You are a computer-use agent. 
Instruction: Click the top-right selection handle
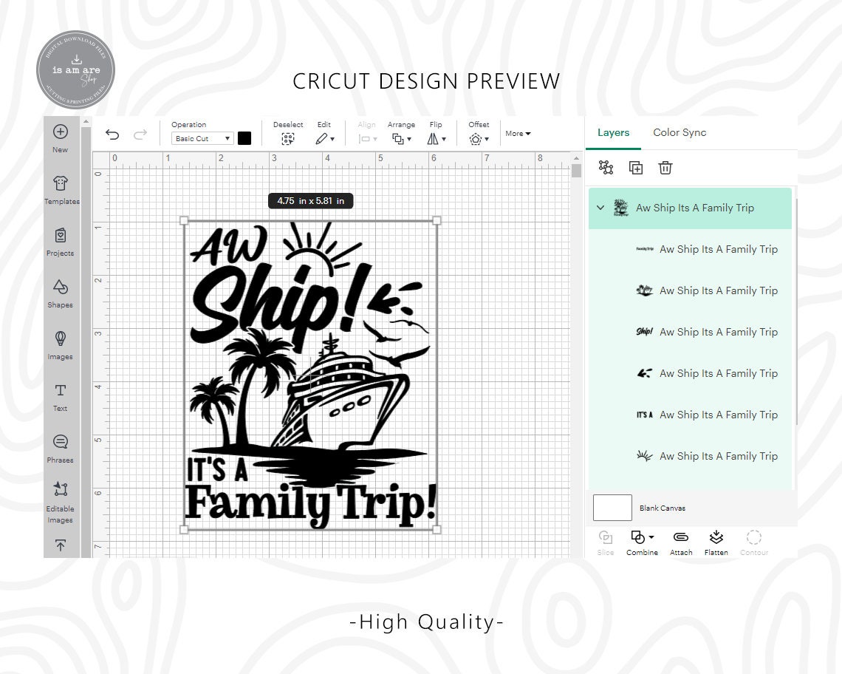(x=437, y=220)
